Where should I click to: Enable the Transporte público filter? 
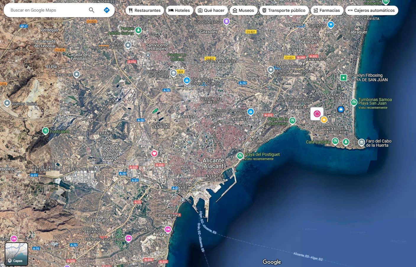click(284, 10)
